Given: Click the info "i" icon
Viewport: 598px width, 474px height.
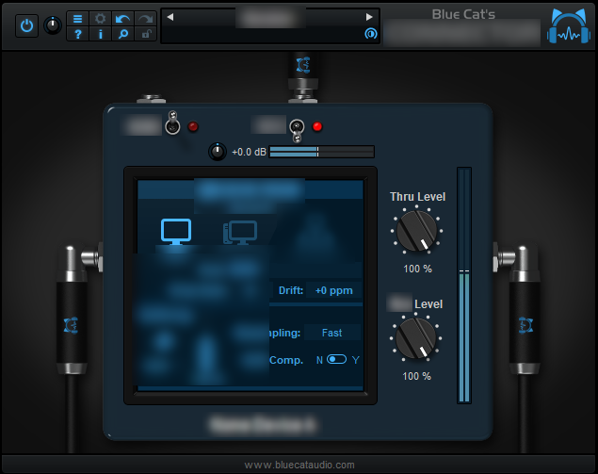Looking at the screenshot, I should 101,34.
